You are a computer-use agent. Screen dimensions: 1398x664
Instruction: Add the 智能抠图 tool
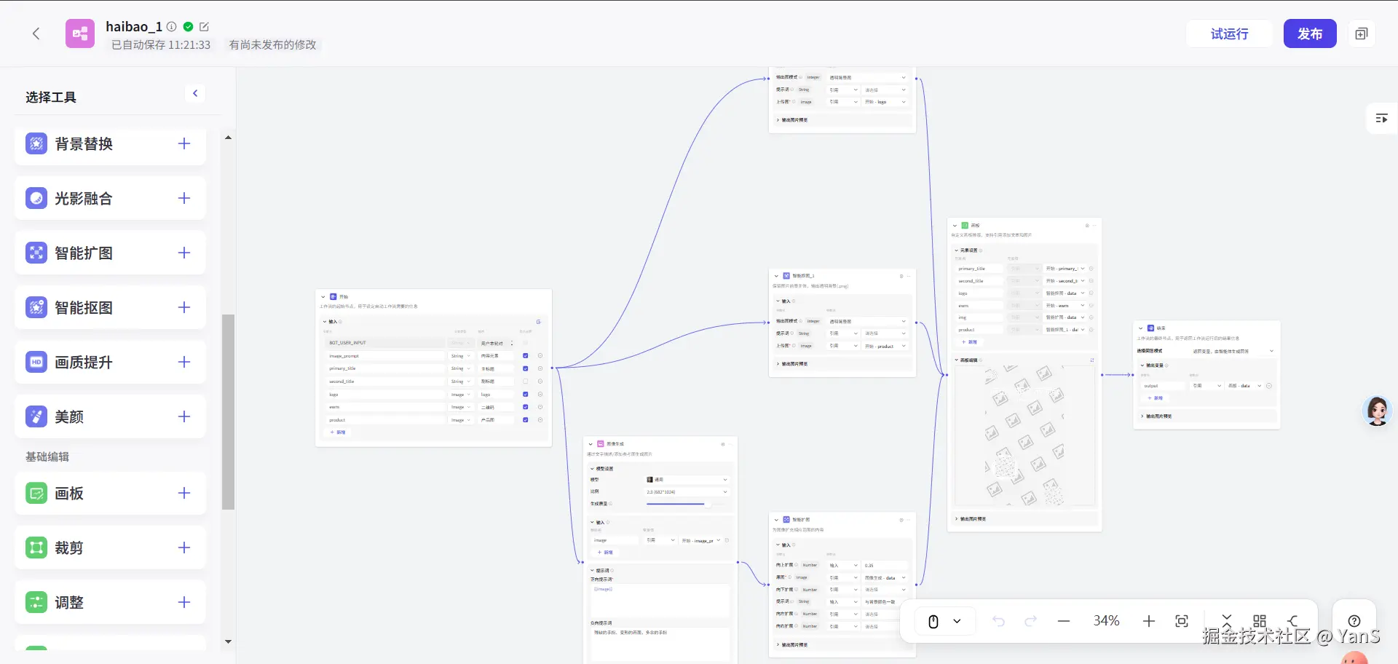click(x=184, y=307)
